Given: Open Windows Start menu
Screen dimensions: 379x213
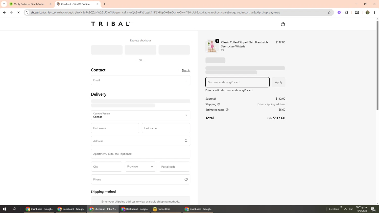Looking at the screenshot, I should click(5, 209).
